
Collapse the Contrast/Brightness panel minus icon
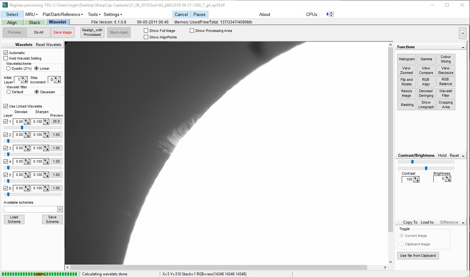(x=463, y=156)
